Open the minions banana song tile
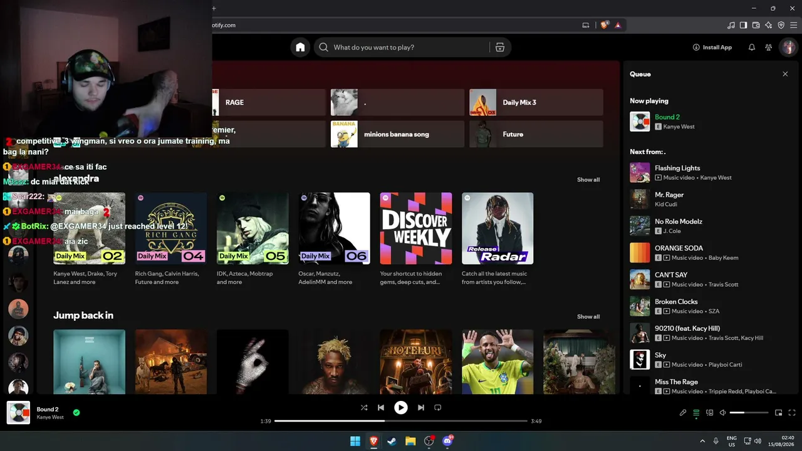802x451 pixels. [397, 134]
